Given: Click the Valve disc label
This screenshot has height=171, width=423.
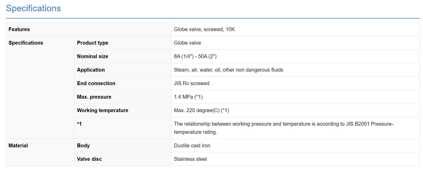Looking at the screenshot, I should pyautogui.click(x=89, y=159).
